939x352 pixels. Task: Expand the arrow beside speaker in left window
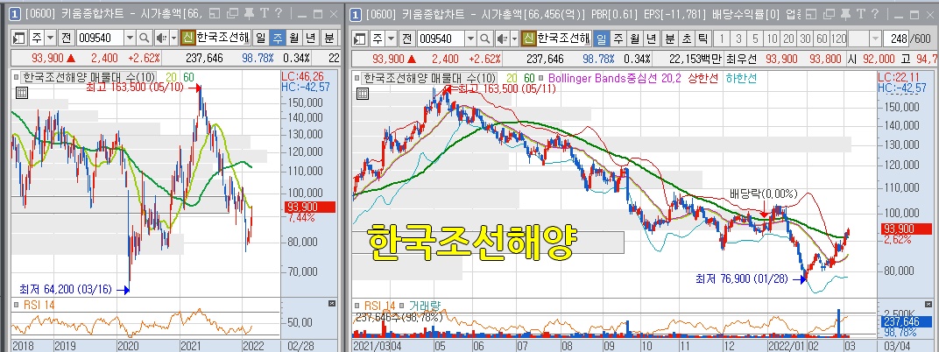tap(173, 39)
